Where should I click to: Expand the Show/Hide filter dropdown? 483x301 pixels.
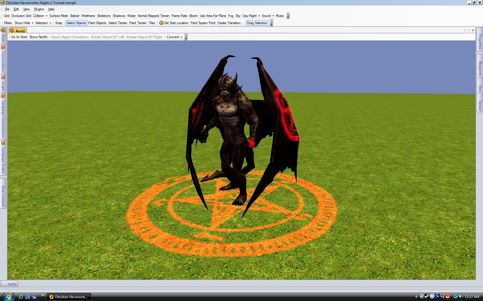click(24, 23)
